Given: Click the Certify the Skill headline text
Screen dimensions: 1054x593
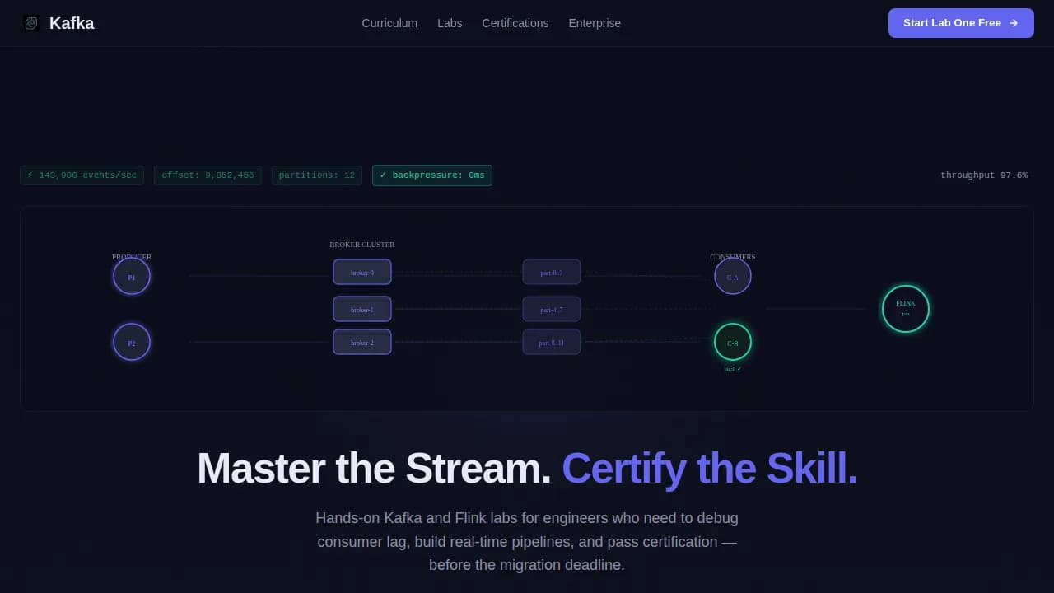Looking at the screenshot, I should coord(710,468).
